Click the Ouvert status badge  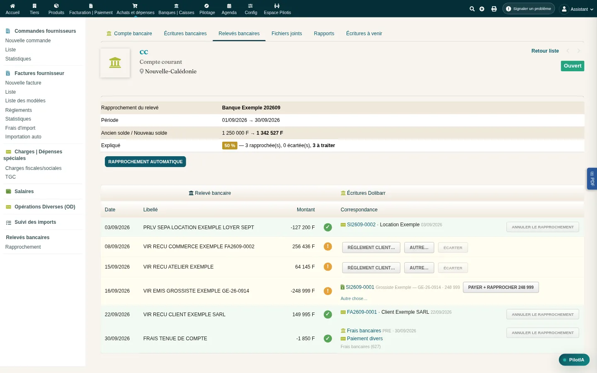pyautogui.click(x=573, y=66)
